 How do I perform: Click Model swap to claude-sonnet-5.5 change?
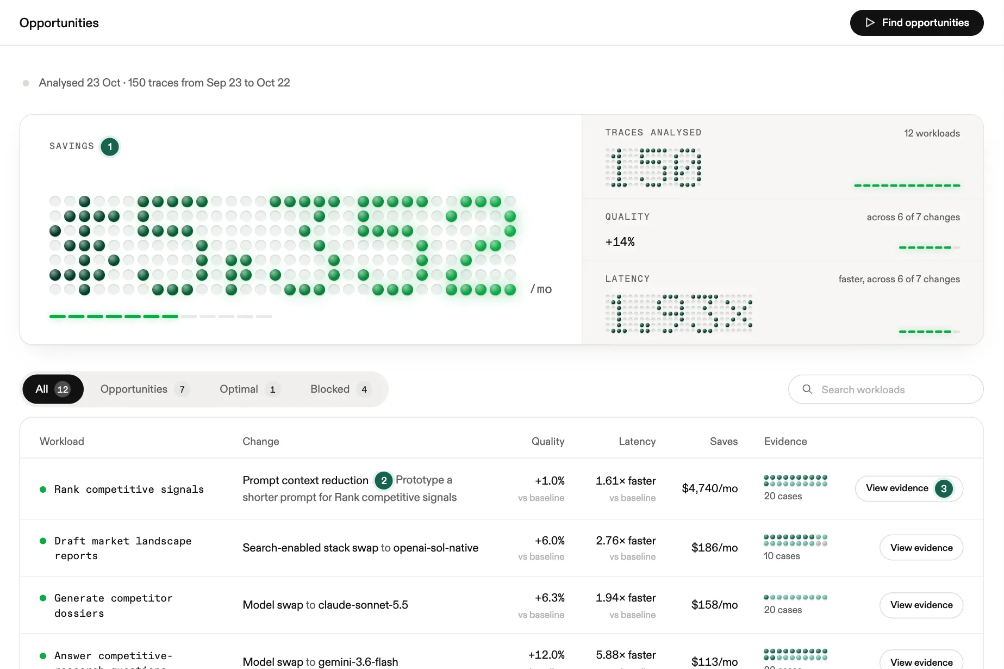click(325, 605)
